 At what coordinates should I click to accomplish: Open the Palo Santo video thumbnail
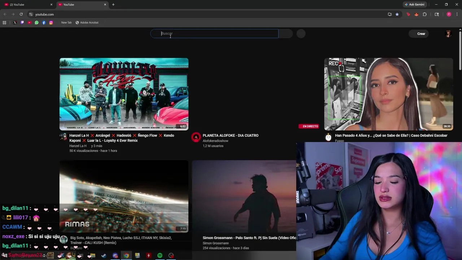(244, 196)
